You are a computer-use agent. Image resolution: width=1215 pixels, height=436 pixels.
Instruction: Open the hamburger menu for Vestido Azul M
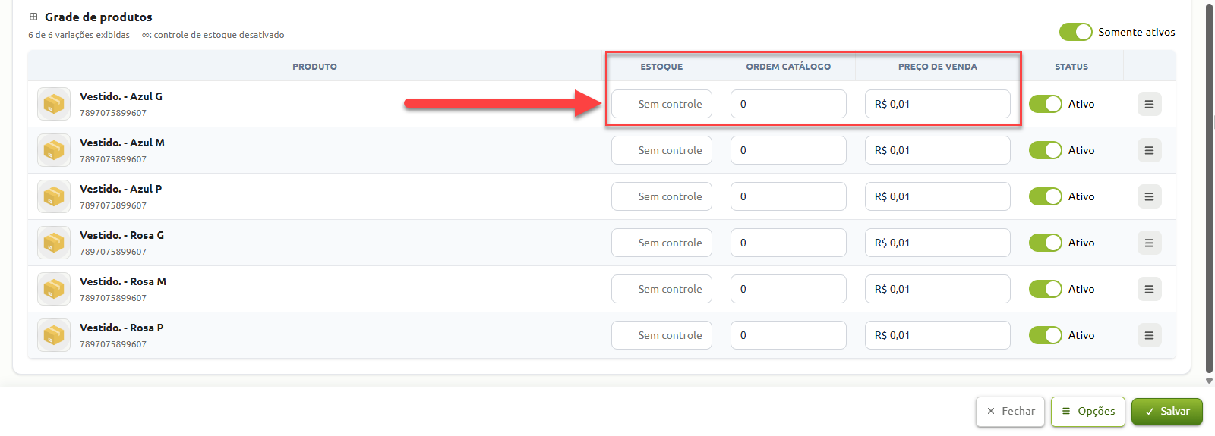tap(1149, 150)
